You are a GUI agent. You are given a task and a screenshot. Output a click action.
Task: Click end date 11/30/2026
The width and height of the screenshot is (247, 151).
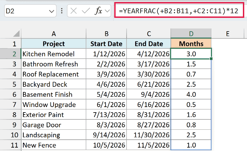point(149,135)
